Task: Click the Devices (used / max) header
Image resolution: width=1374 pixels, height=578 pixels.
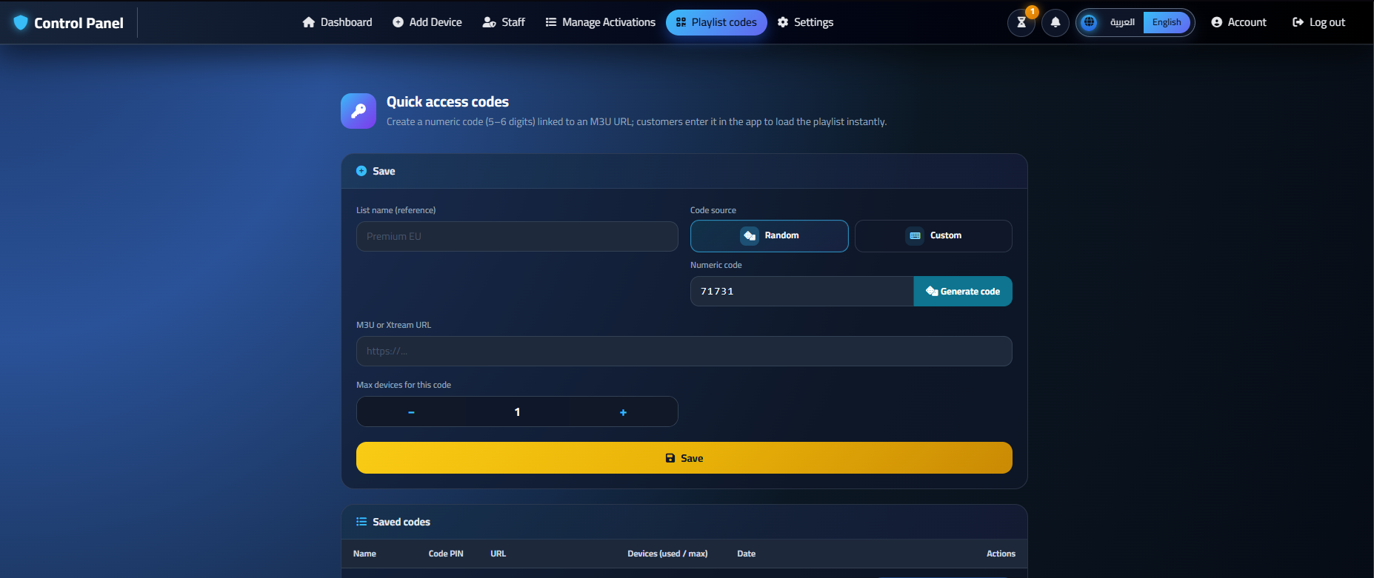Action: [x=667, y=554]
